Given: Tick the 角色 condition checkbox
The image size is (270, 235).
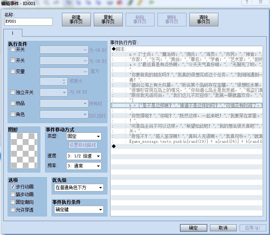Looking at the screenshot, I should point(12,114).
